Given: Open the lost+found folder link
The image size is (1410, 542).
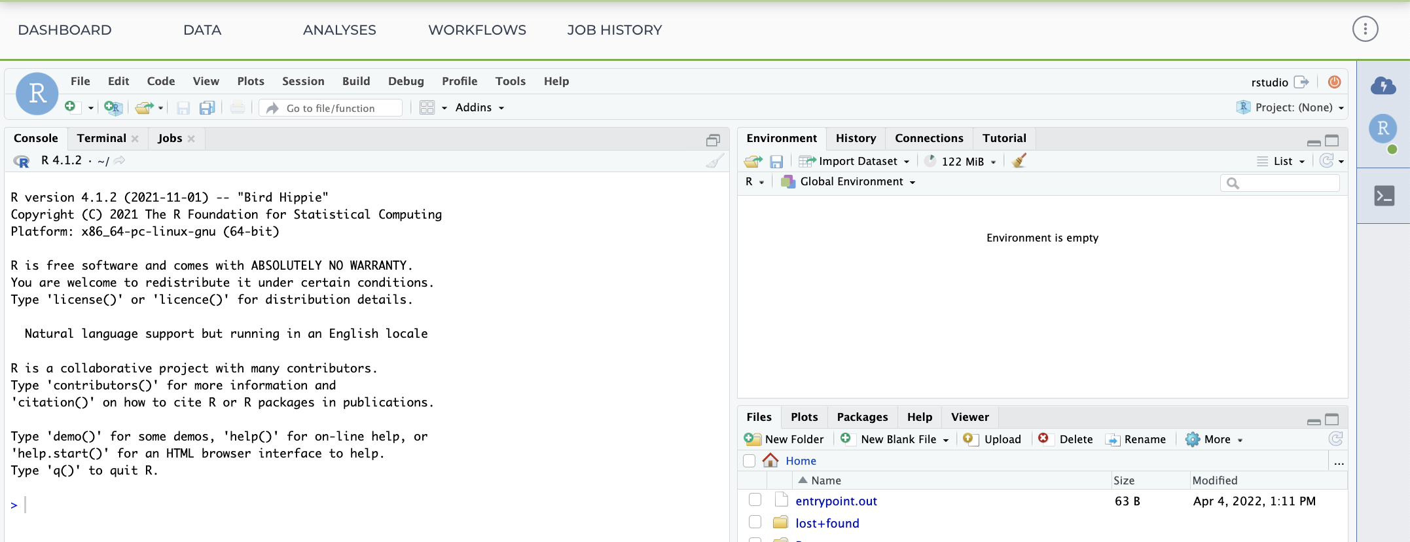Looking at the screenshot, I should [827, 523].
